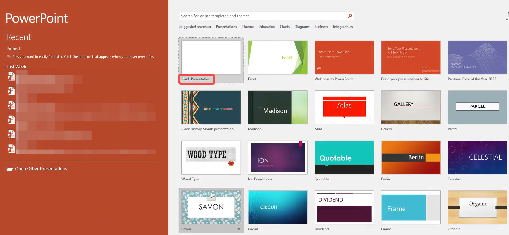The height and width of the screenshot is (235, 509).
Task: Choose the Ion Boardroom template thumbnail
Action: tap(278, 157)
